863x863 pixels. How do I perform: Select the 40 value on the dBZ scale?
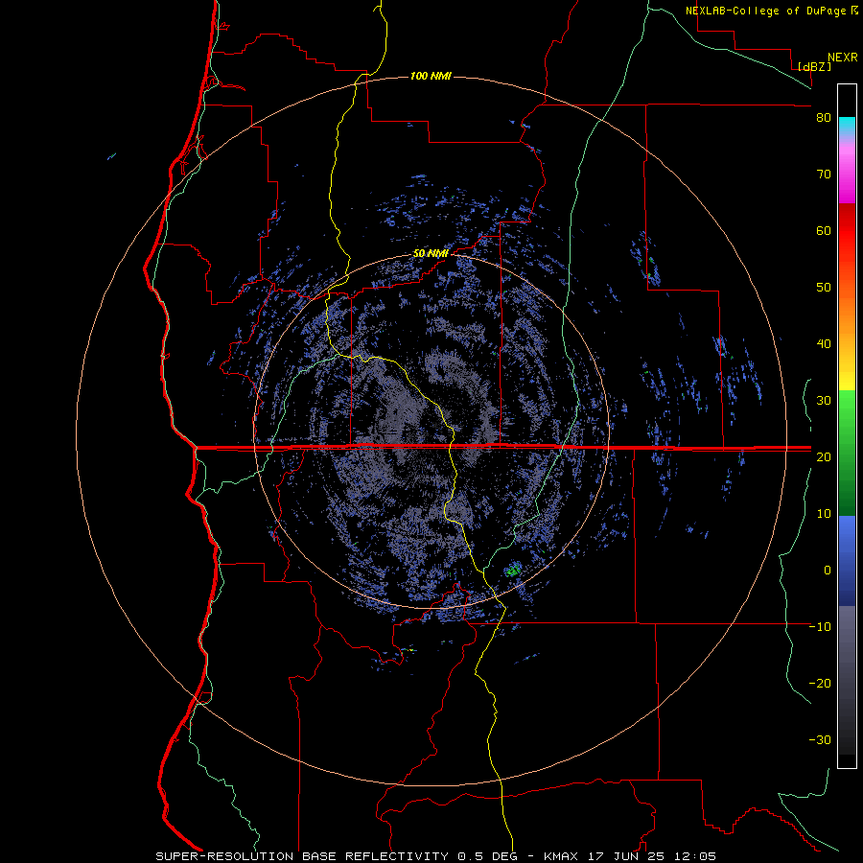pos(824,344)
